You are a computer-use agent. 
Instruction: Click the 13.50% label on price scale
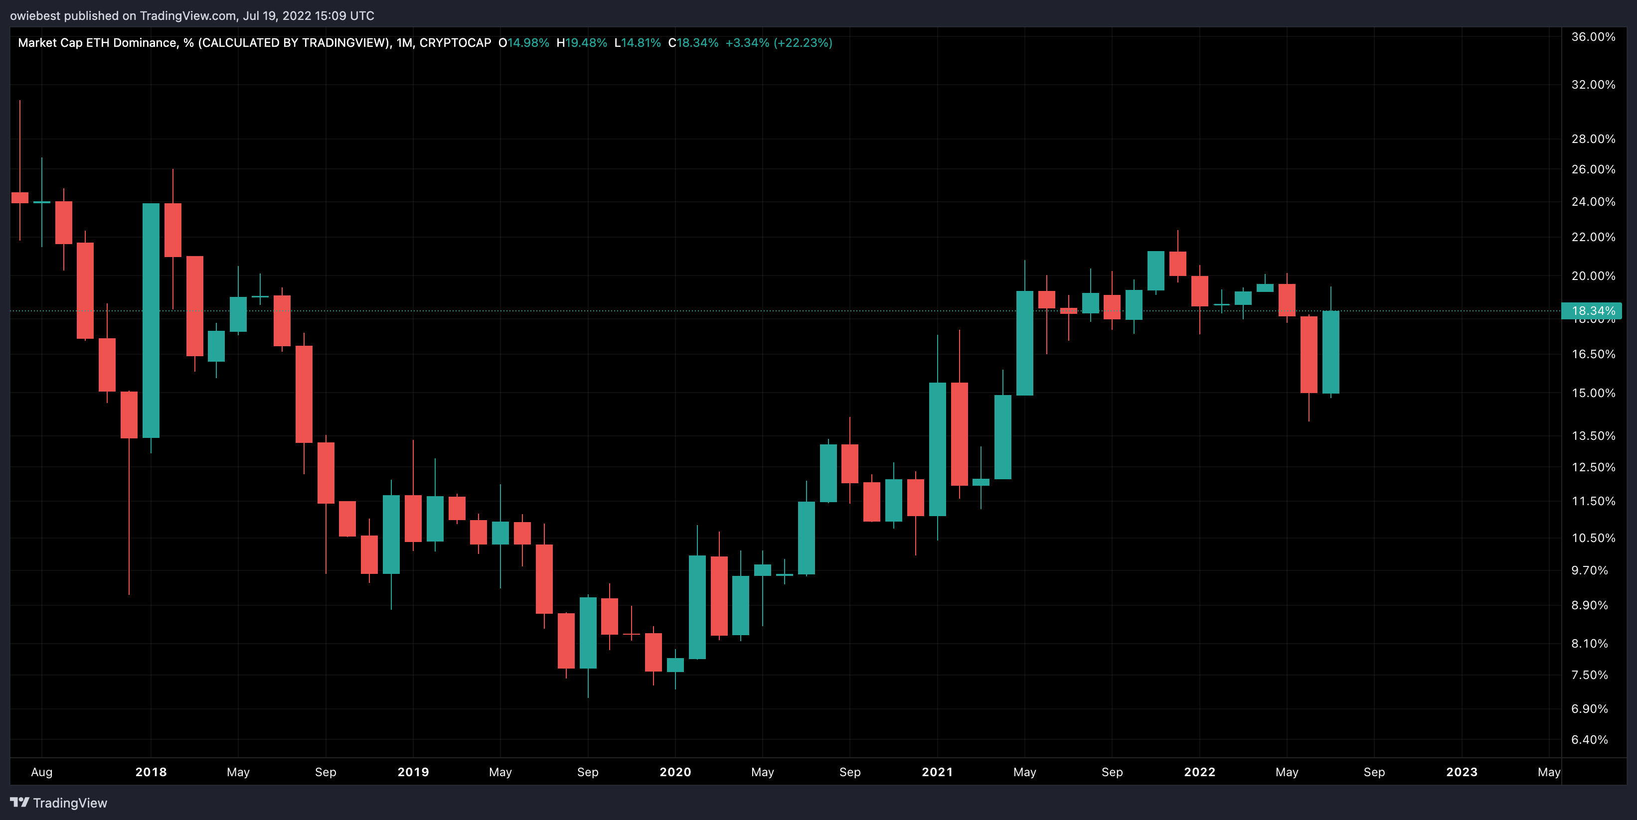[1593, 436]
